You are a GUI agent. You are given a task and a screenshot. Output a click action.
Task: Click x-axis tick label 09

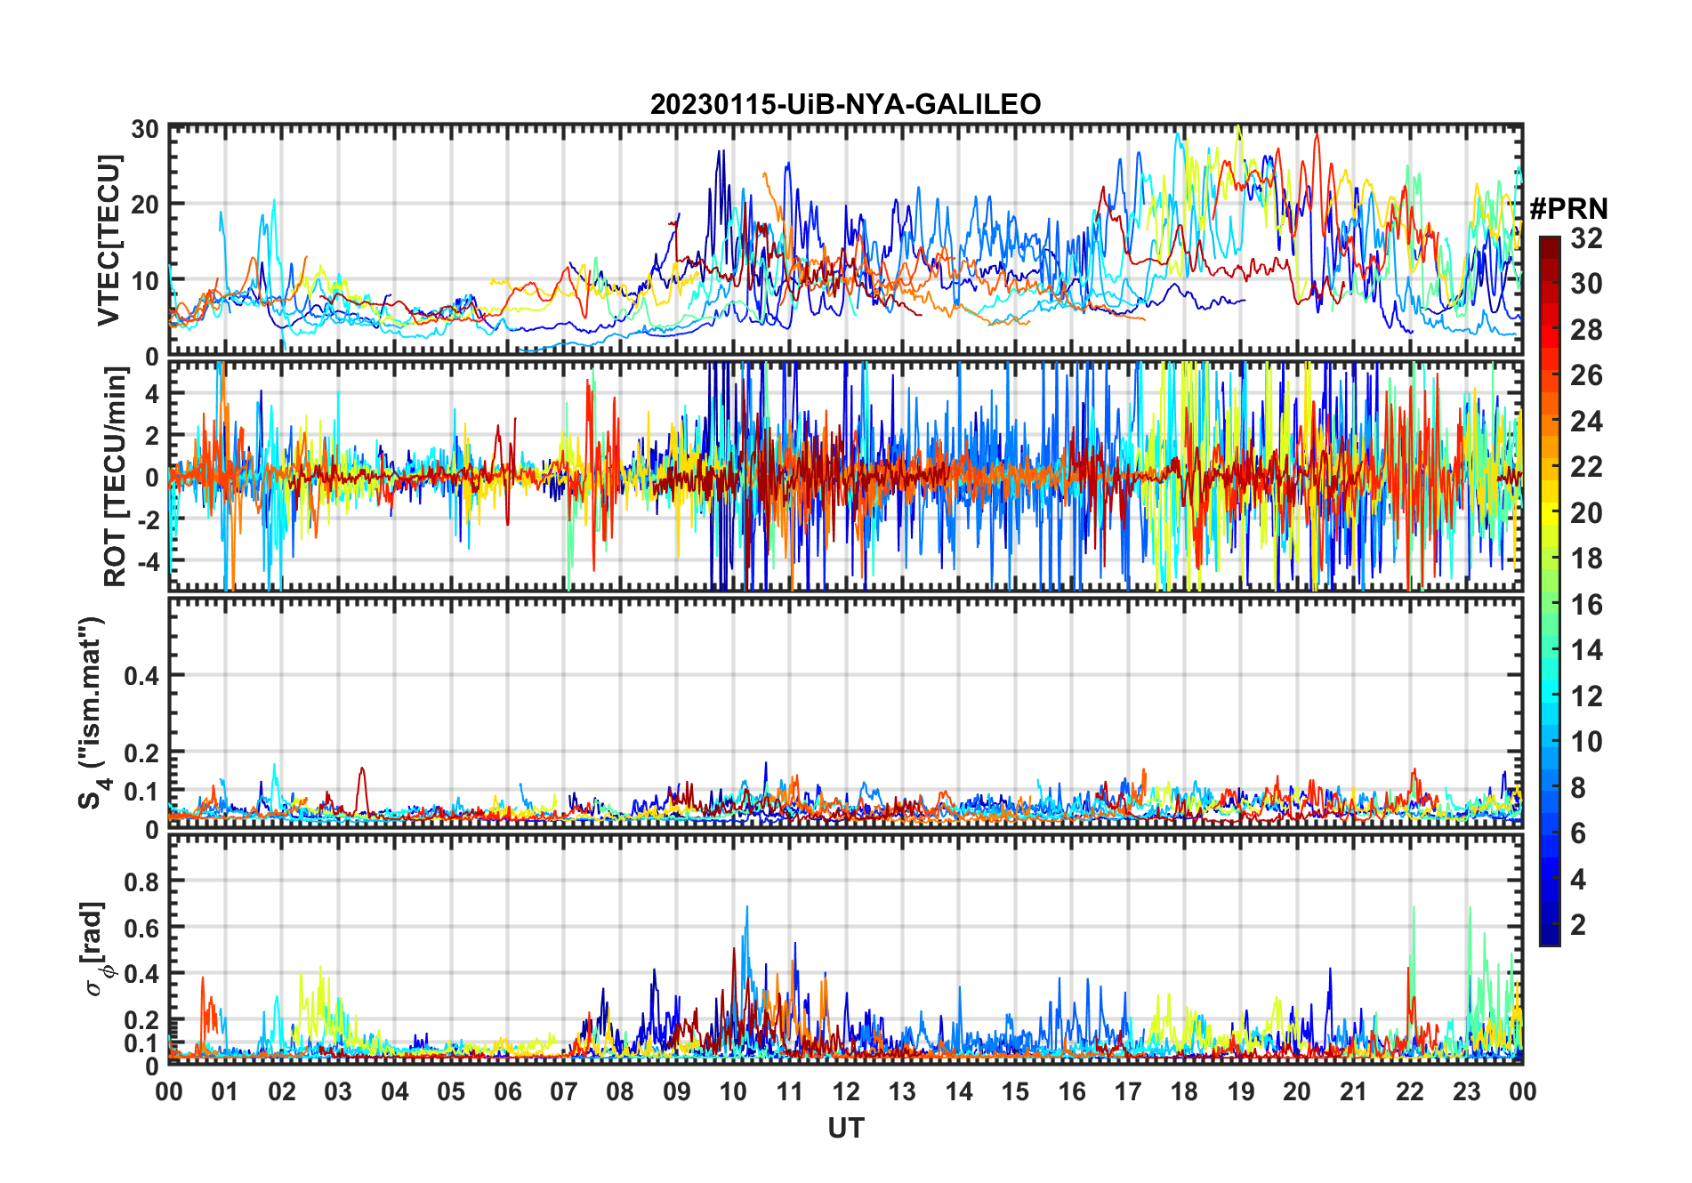click(677, 1091)
